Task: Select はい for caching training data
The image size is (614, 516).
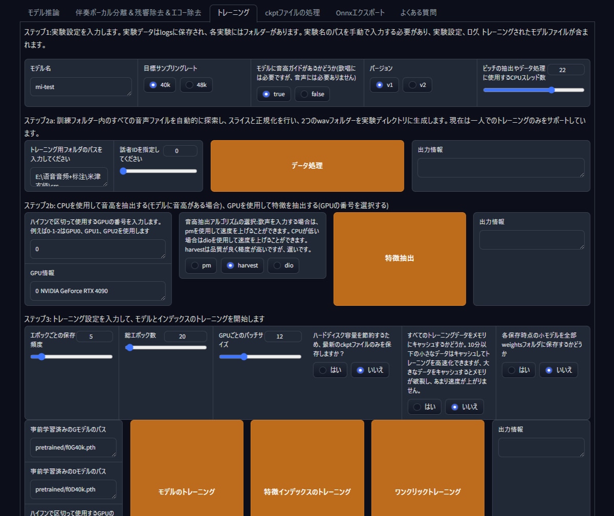Action: pyautogui.click(x=424, y=407)
